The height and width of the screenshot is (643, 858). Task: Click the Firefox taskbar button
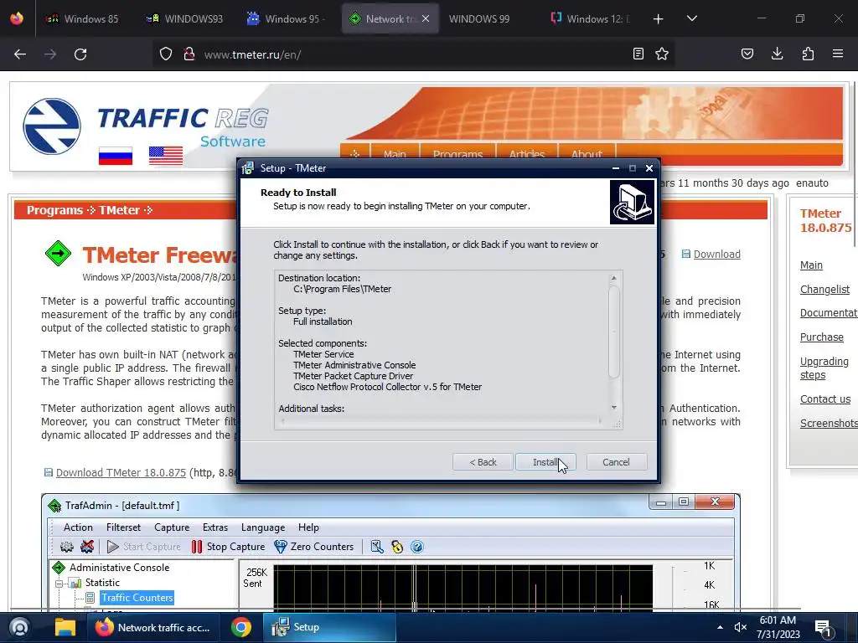[x=154, y=627]
